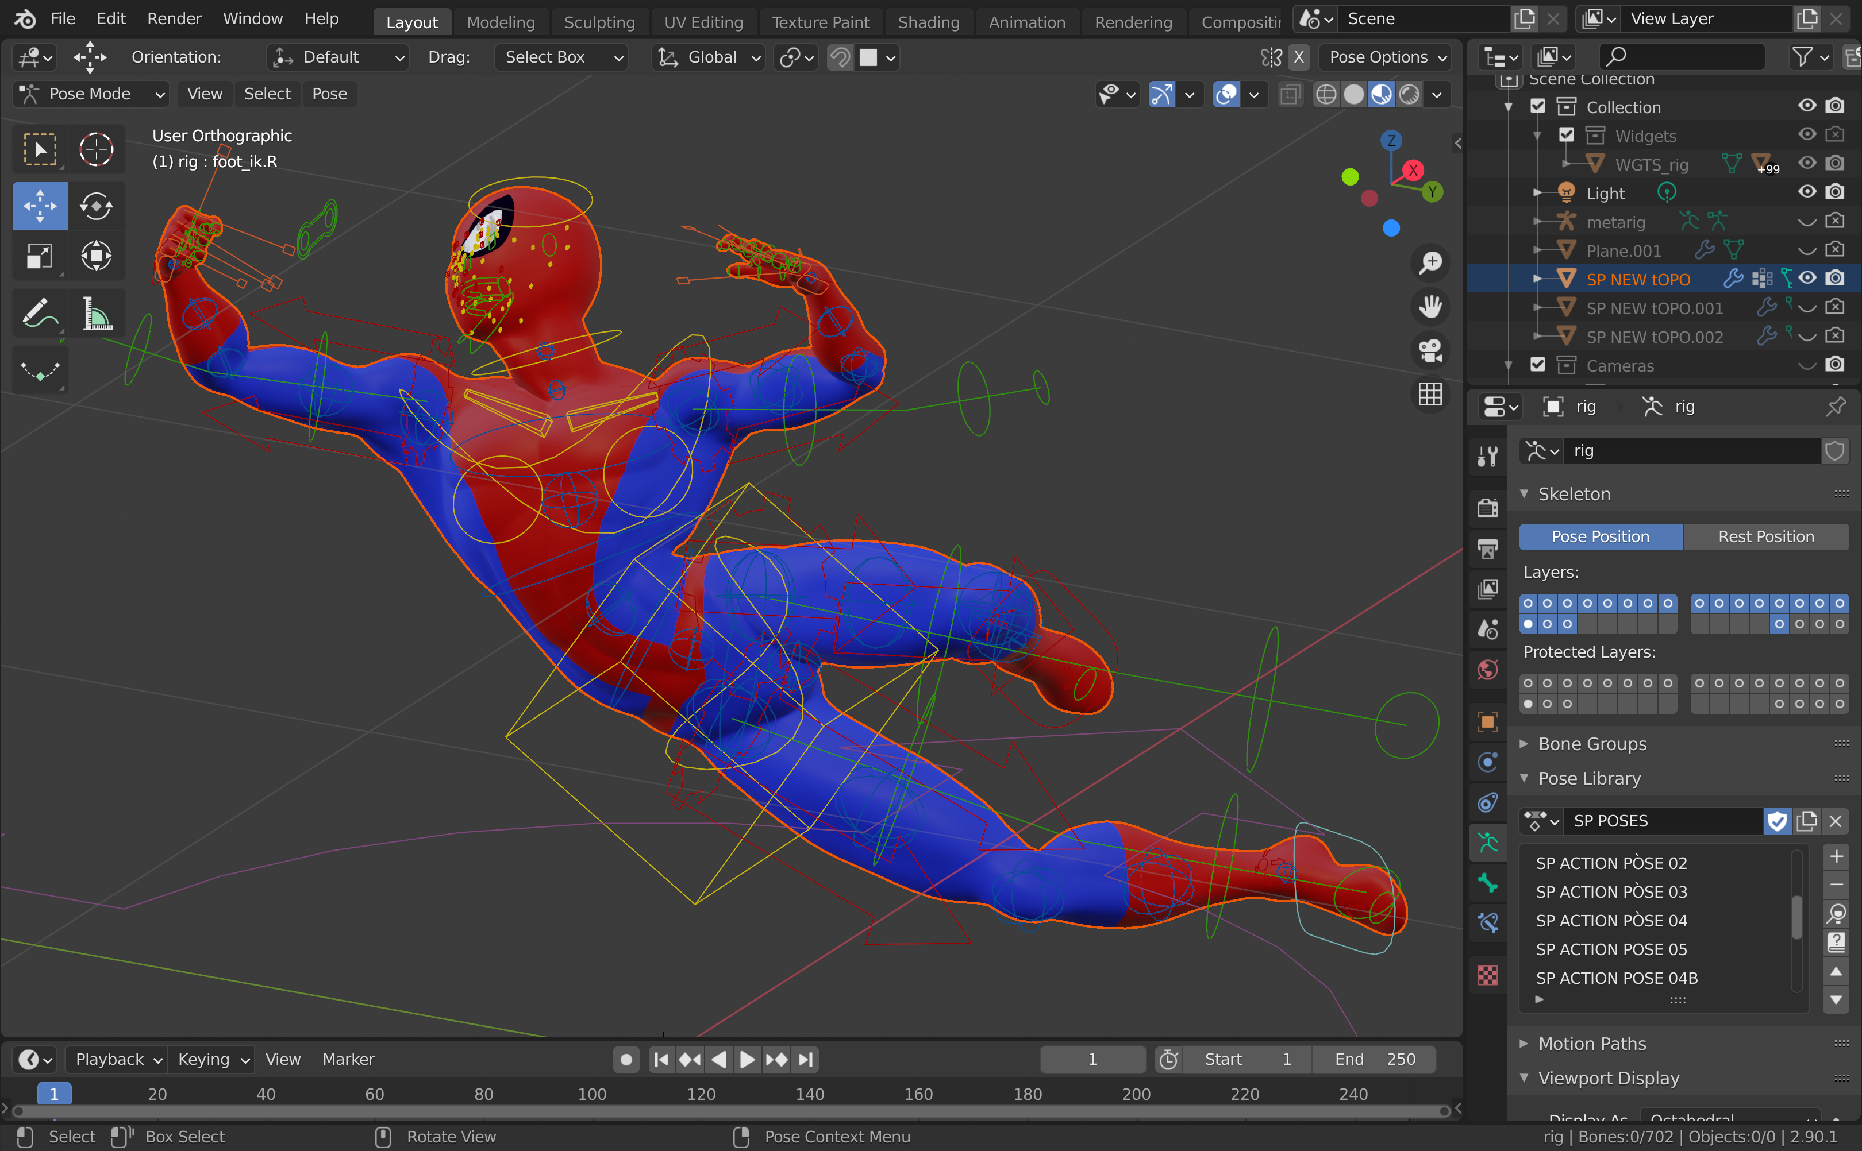
Task: Click the camera view icon
Action: [x=1429, y=350]
